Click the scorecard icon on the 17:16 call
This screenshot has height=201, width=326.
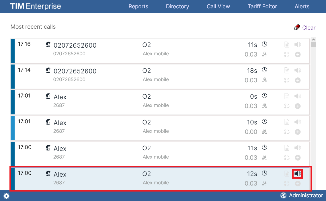tap(286, 54)
